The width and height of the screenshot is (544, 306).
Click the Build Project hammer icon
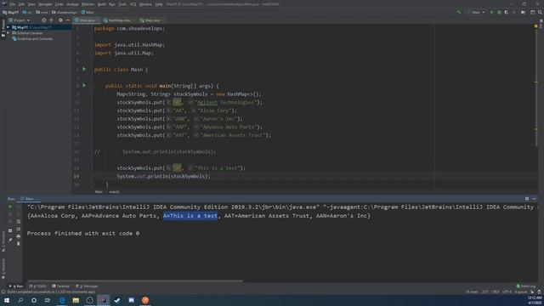[459, 12]
